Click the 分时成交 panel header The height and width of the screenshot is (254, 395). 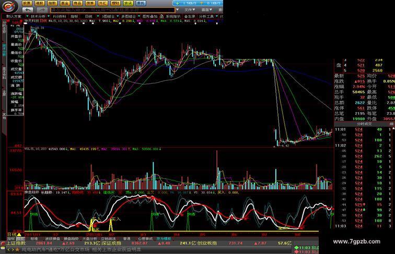click(x=364, y=124)
